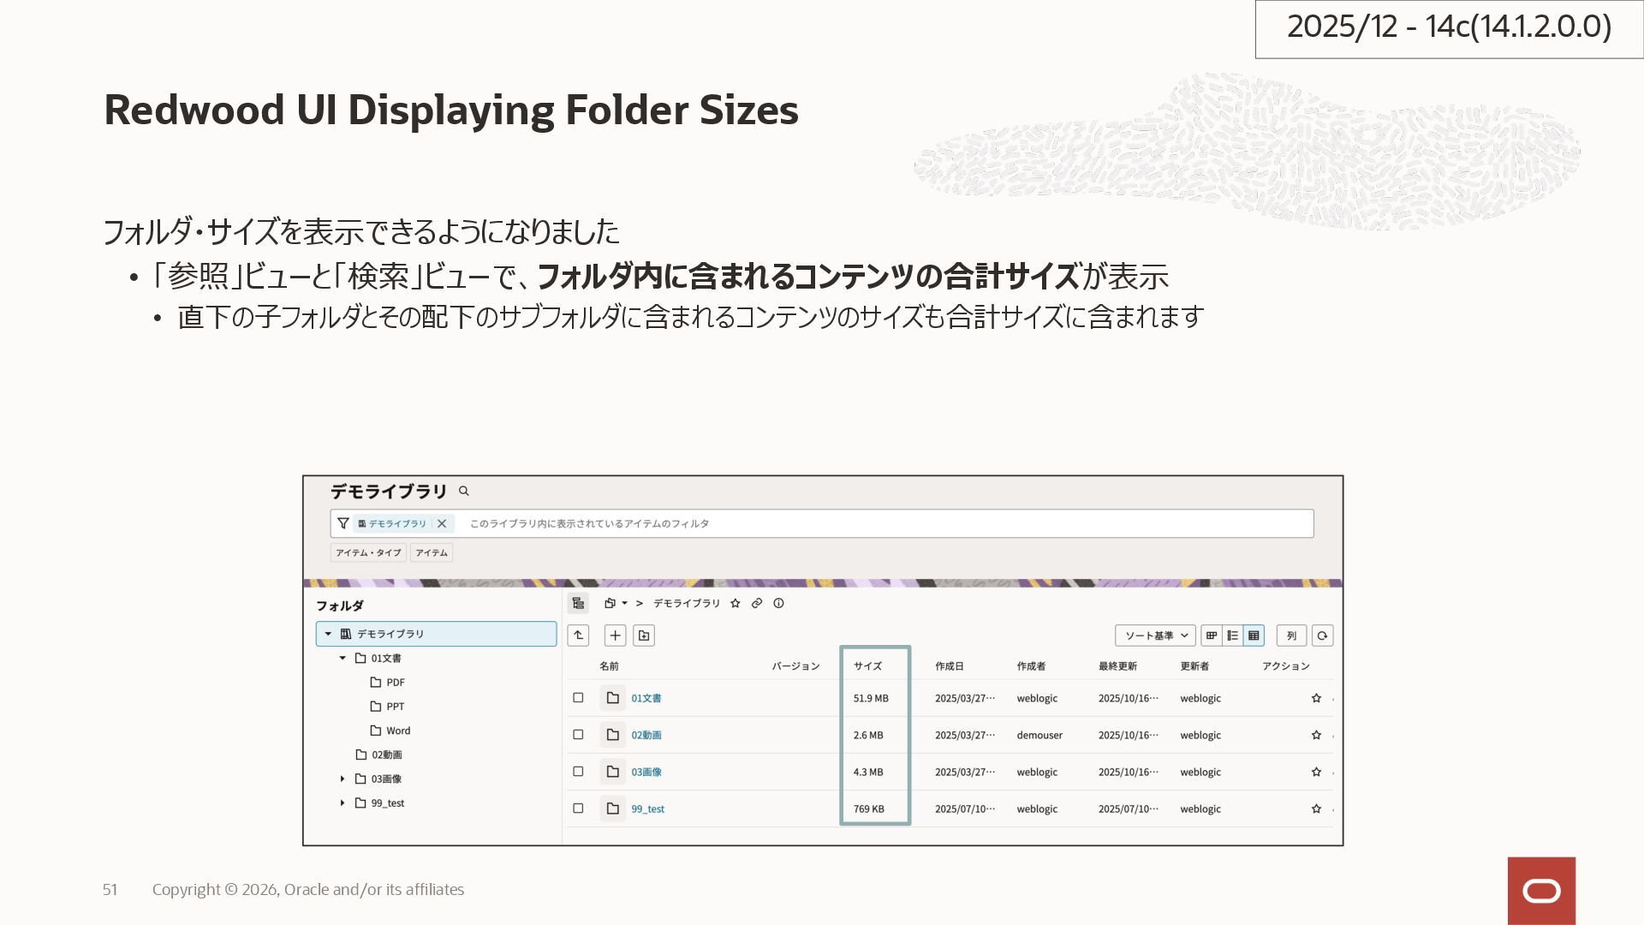The image size is (1644, 925).
Task: Click the 列 columns button
Action: [1291, 635]
